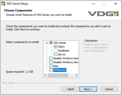Continue with the Next button

click(88, 89)
